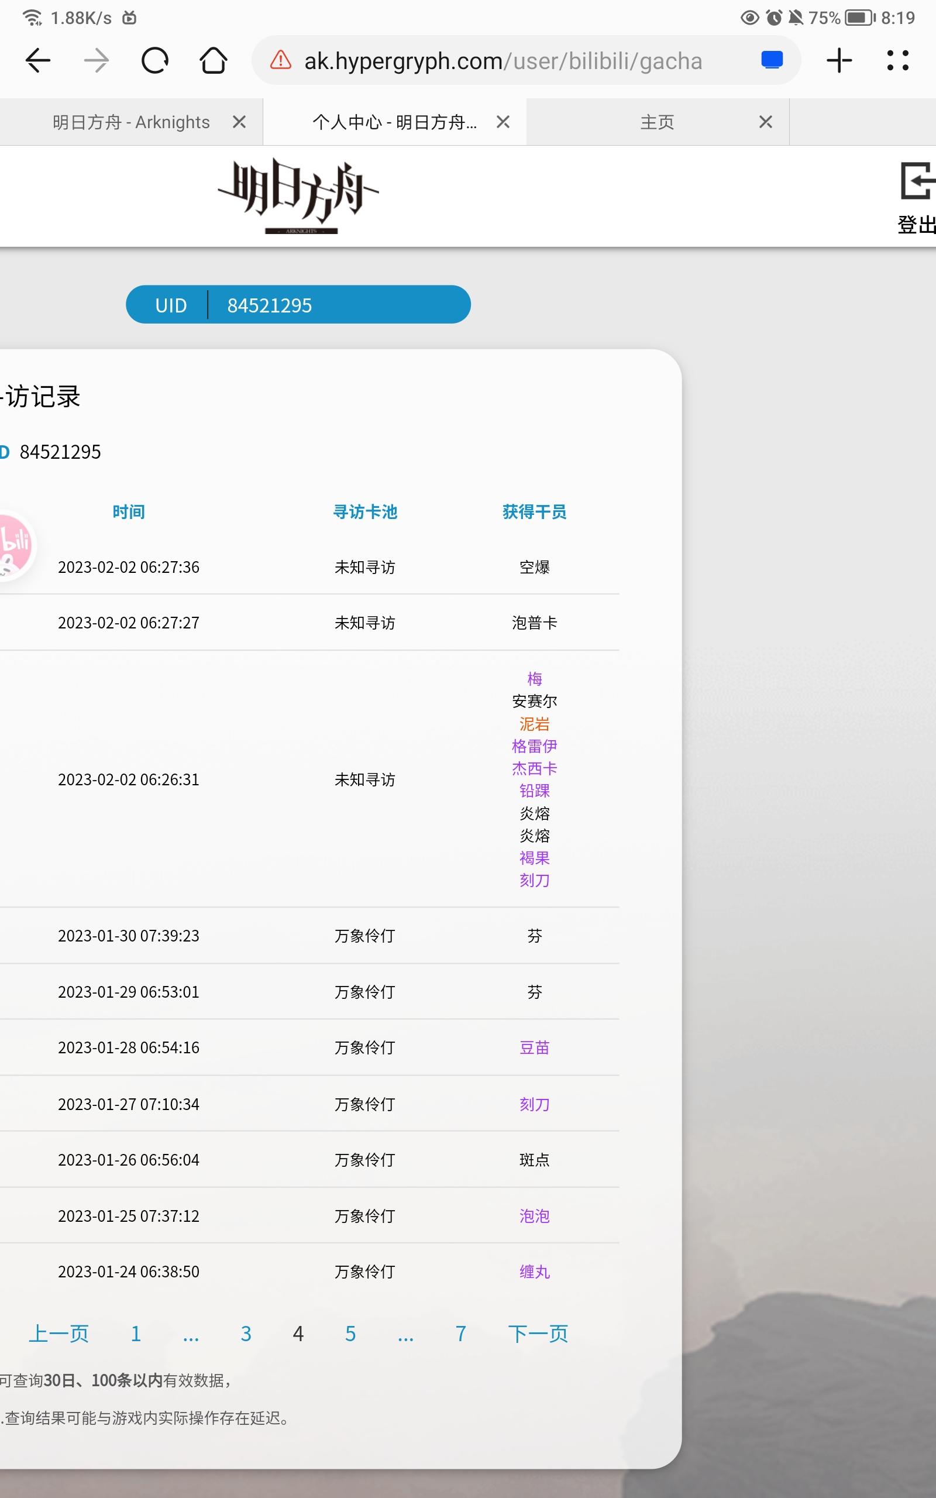This screenshot has width=936, height=1498.
Task: Tap the insecure site warning icon
Action: coord(280,61)
